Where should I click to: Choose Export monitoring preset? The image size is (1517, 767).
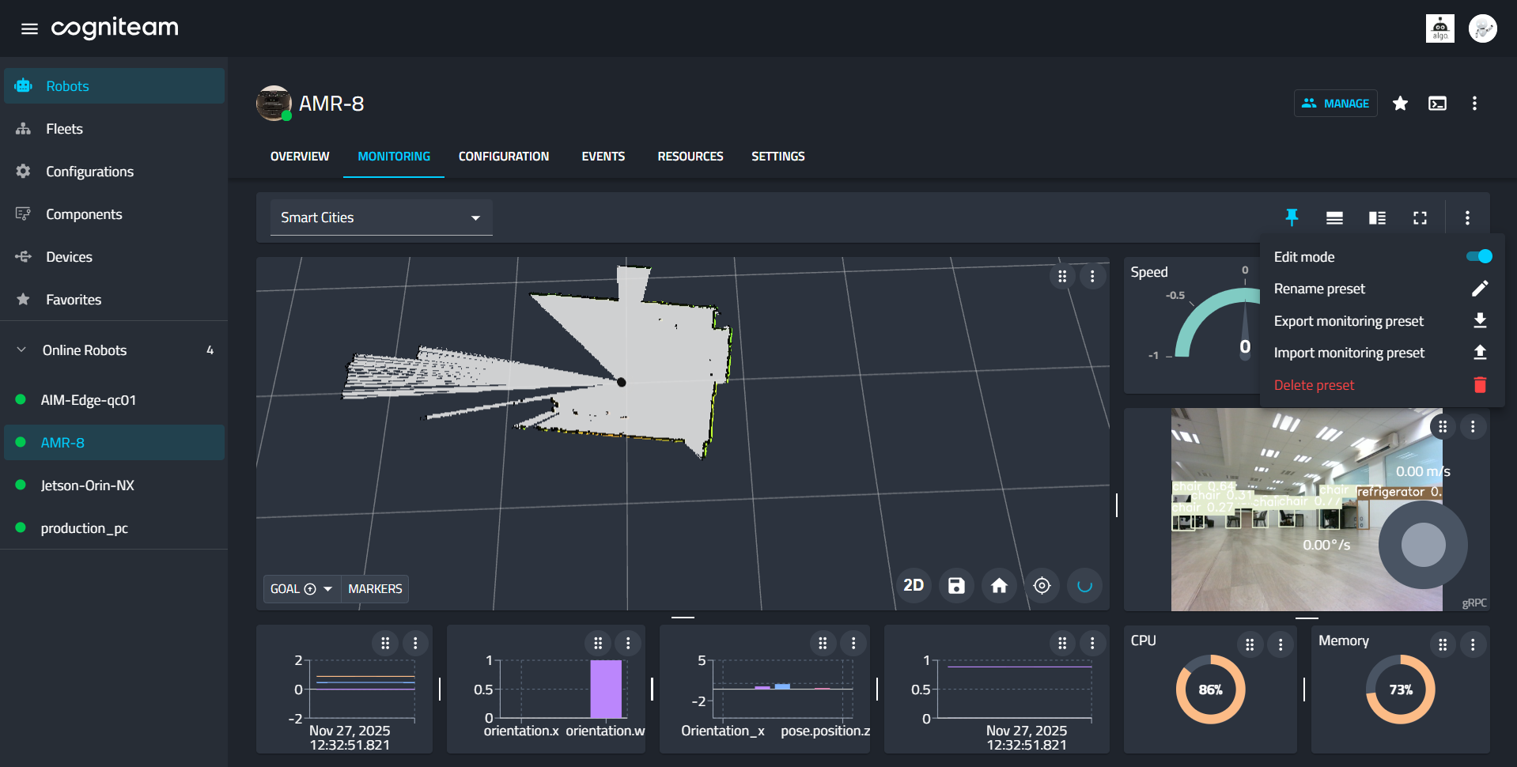point(1382,321)
